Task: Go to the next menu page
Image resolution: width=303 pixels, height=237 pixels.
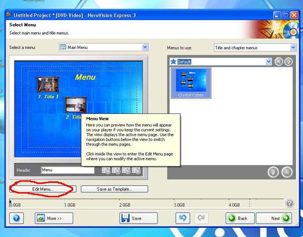Action: pyautogui.click(x=126, y=170)
